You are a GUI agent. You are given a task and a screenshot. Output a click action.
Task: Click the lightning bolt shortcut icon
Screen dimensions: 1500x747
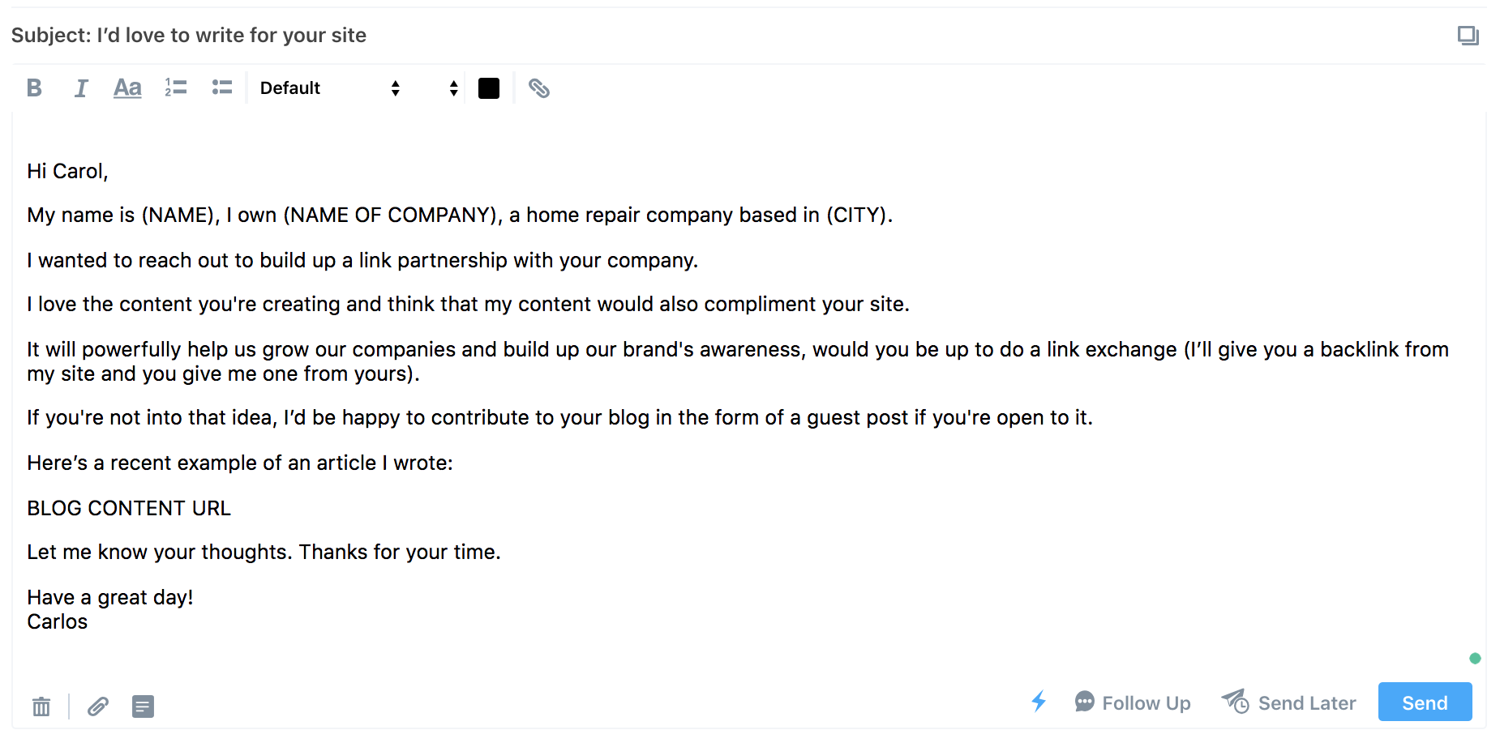click(x=1039, y=702)
